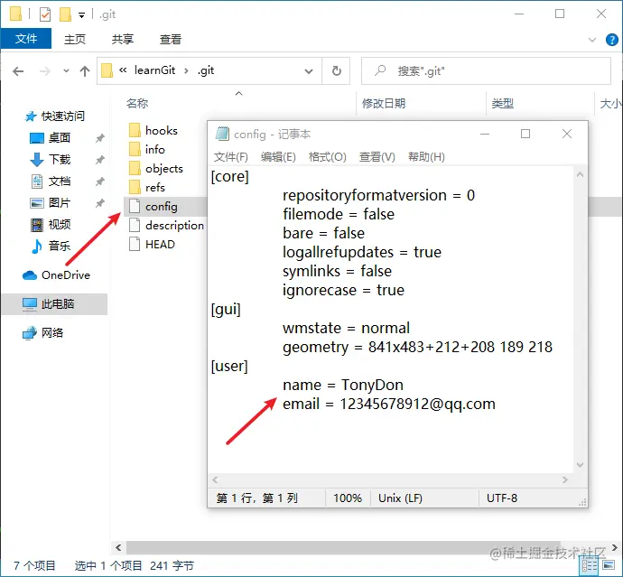Select OneDrive in the navigation pane

[56, 275]
